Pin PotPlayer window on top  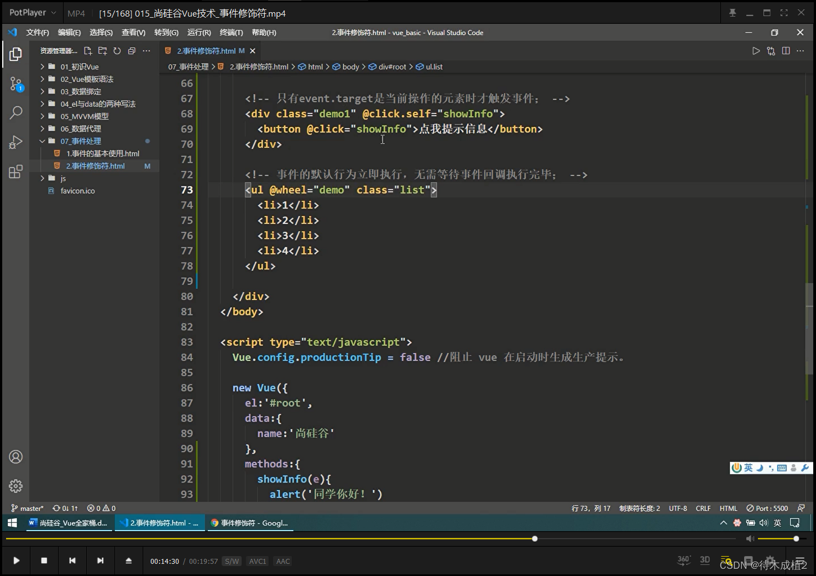(x=733, y=13)
